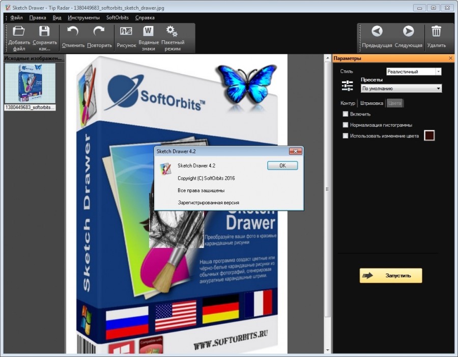Close the Sketch Drawer 4.2 dialog
This screenshot has width=458, height=357.
(x=295, y=151)
